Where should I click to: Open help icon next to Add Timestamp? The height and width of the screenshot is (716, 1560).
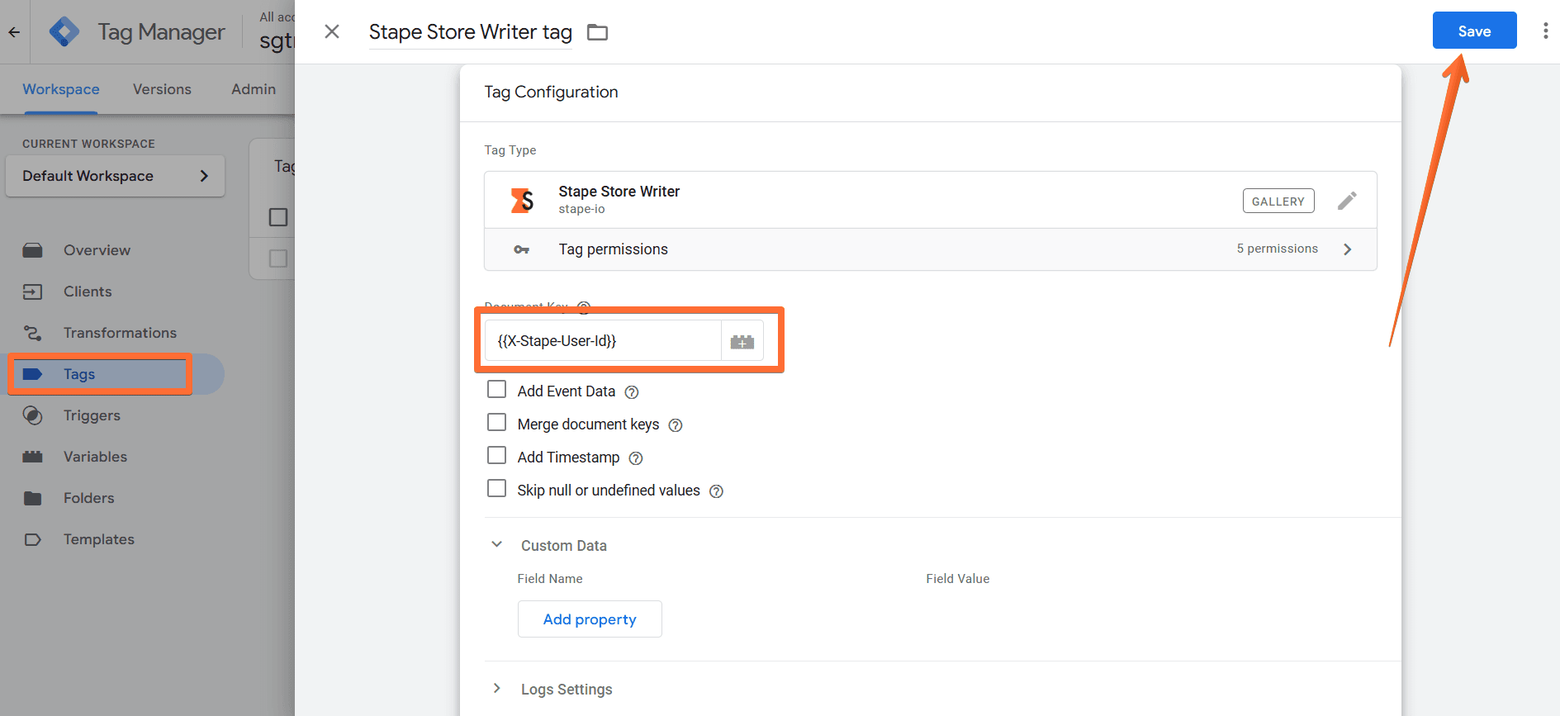(x=636, y=458)
